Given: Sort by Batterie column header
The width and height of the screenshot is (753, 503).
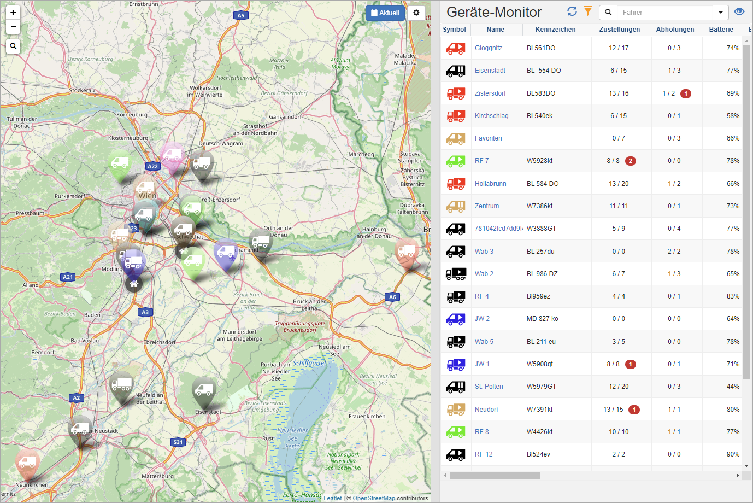Looking at the screenshot, I should 721,30.
